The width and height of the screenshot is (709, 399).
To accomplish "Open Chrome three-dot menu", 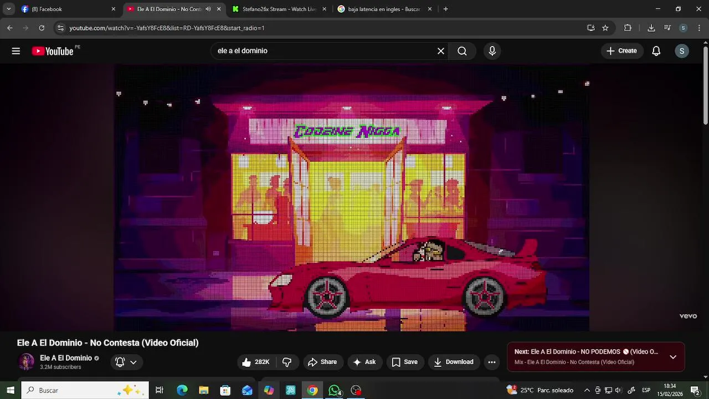I will click(699, 28).
